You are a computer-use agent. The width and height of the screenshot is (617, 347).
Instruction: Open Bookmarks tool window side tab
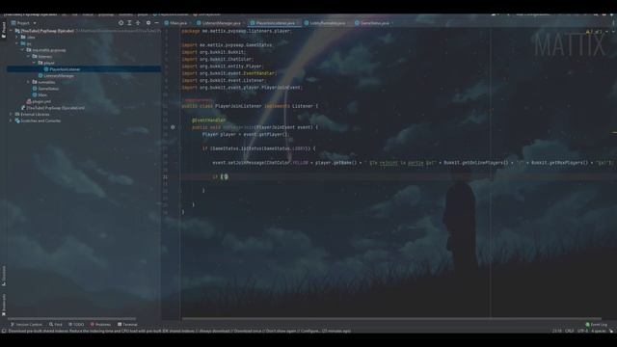[4, 305]
